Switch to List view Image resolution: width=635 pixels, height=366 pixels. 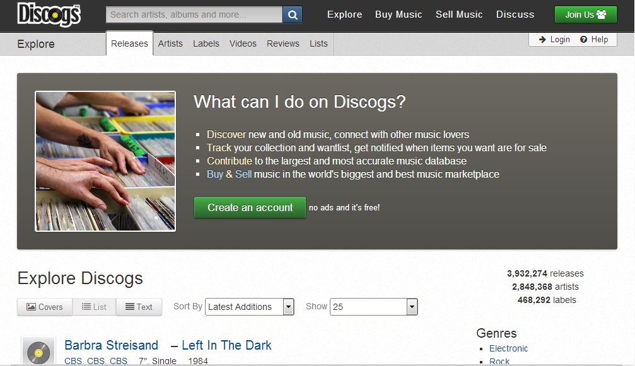pyautogui.click(x=94, y=307)
